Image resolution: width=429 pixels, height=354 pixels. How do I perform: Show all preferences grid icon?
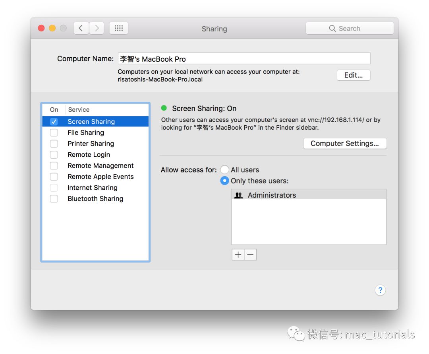pos(118,28)
